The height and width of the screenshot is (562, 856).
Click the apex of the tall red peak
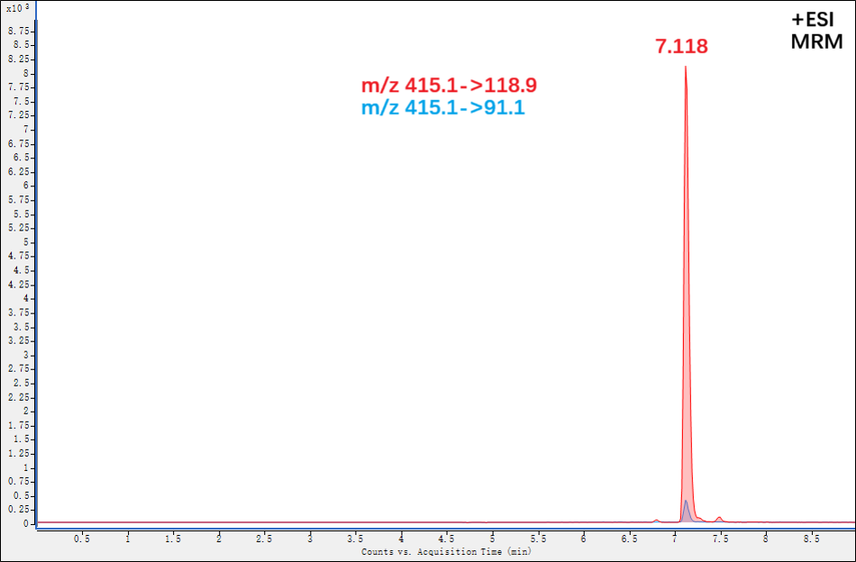(x=685, y=68)
